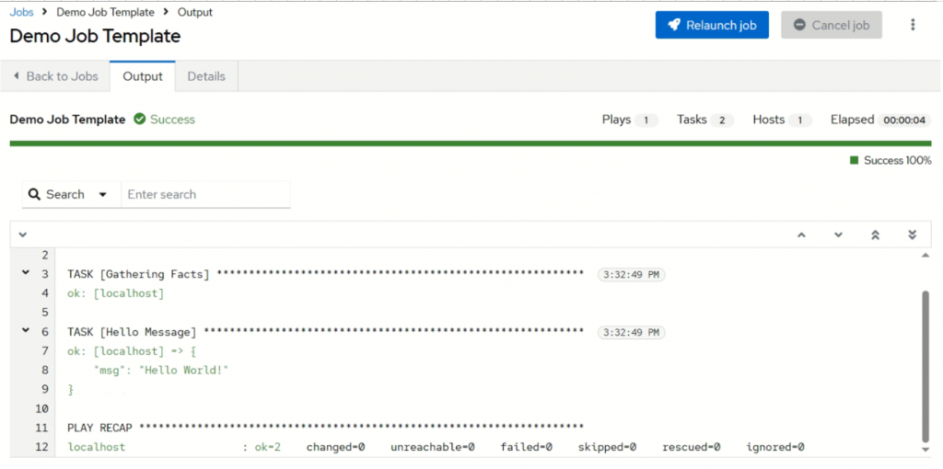Click the Output breadcrumb item
The height and width of the screenshot is (469, 943).
[x=194, y=12]
